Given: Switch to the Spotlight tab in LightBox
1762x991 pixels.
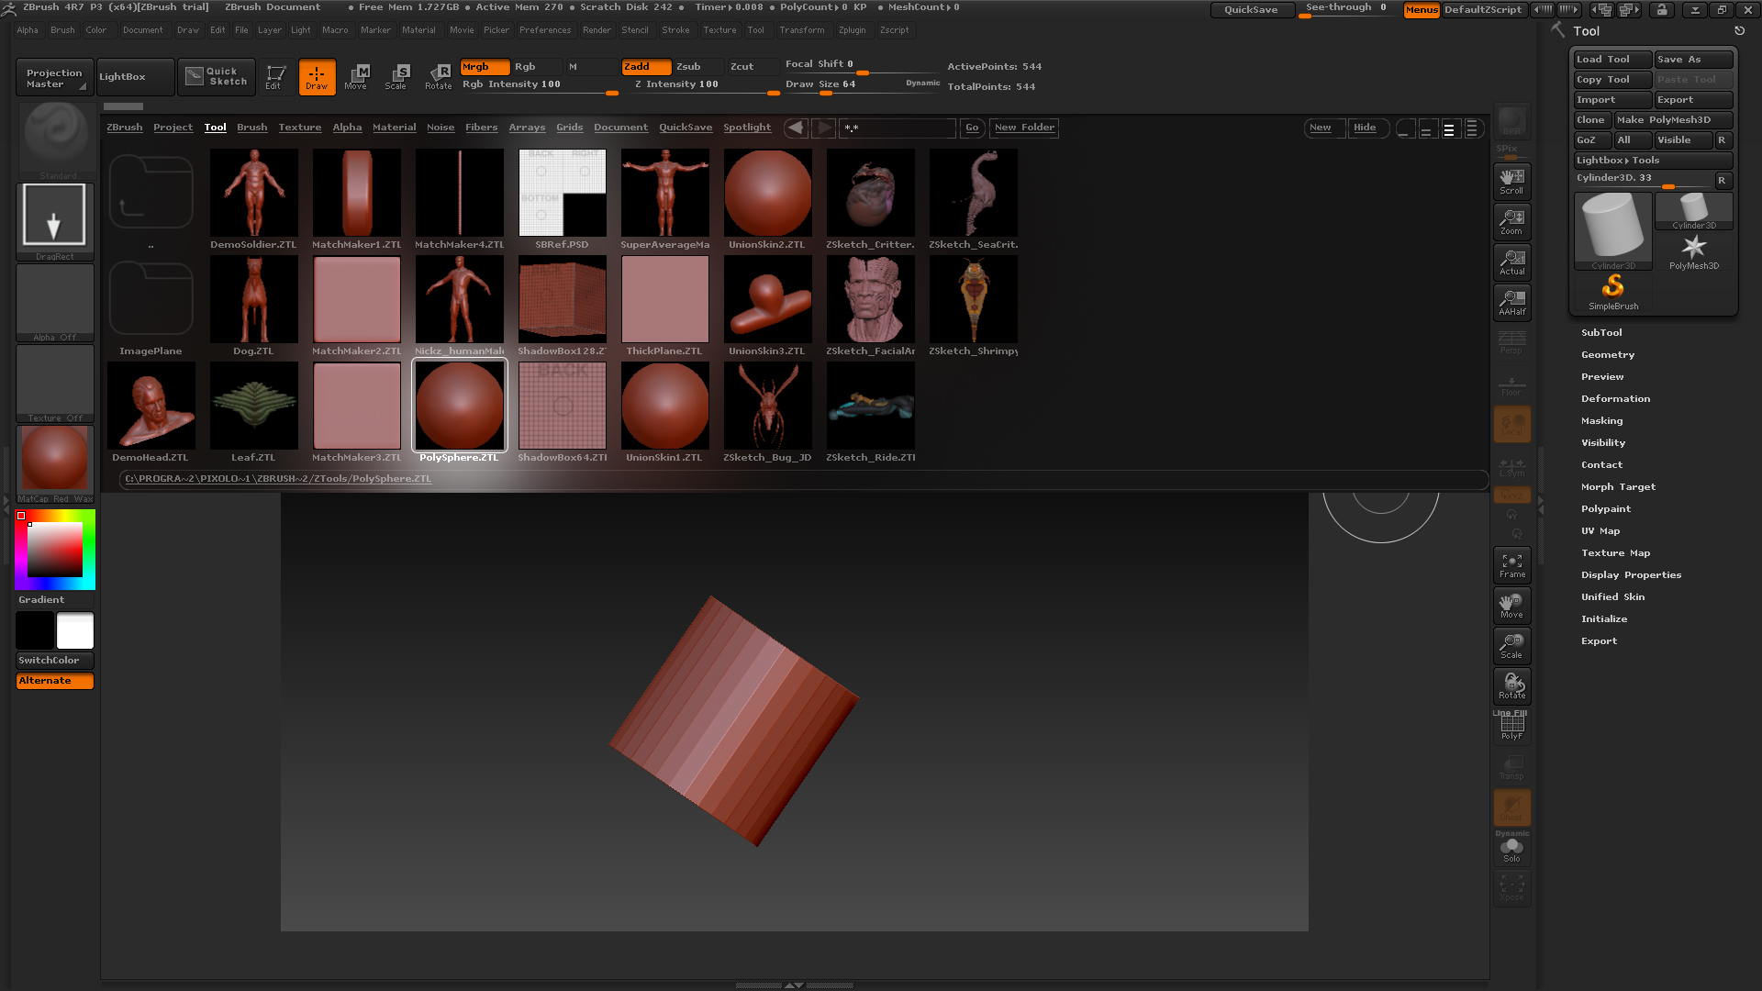Looking at the screenshot, I should 747,128.
